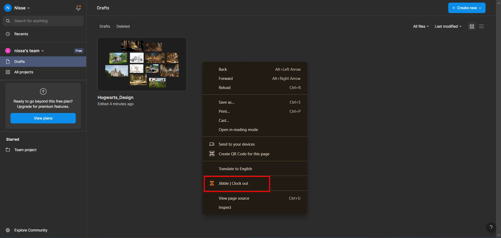This screenshot has height=238, width=501.
Task: Switch to grid view layout
Action: pyautogui.click(x=472, y=26)
